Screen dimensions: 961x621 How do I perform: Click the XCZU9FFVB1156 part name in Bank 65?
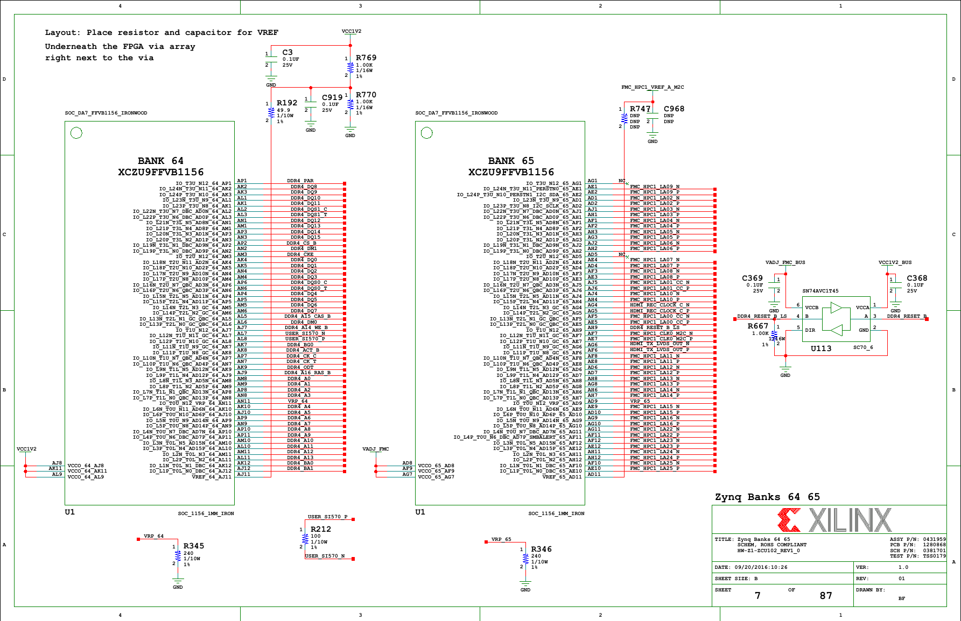(x=511, y=173)
